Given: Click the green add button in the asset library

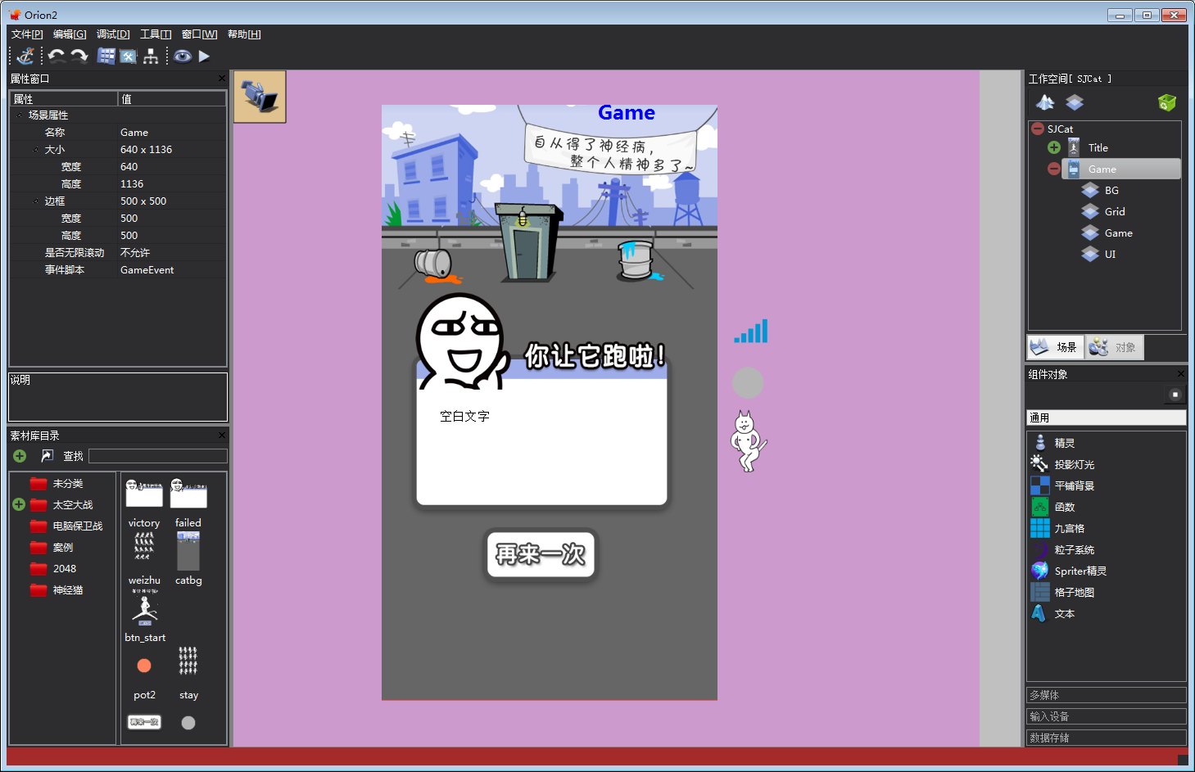Looking at the screenshot, I should point(20,456).
